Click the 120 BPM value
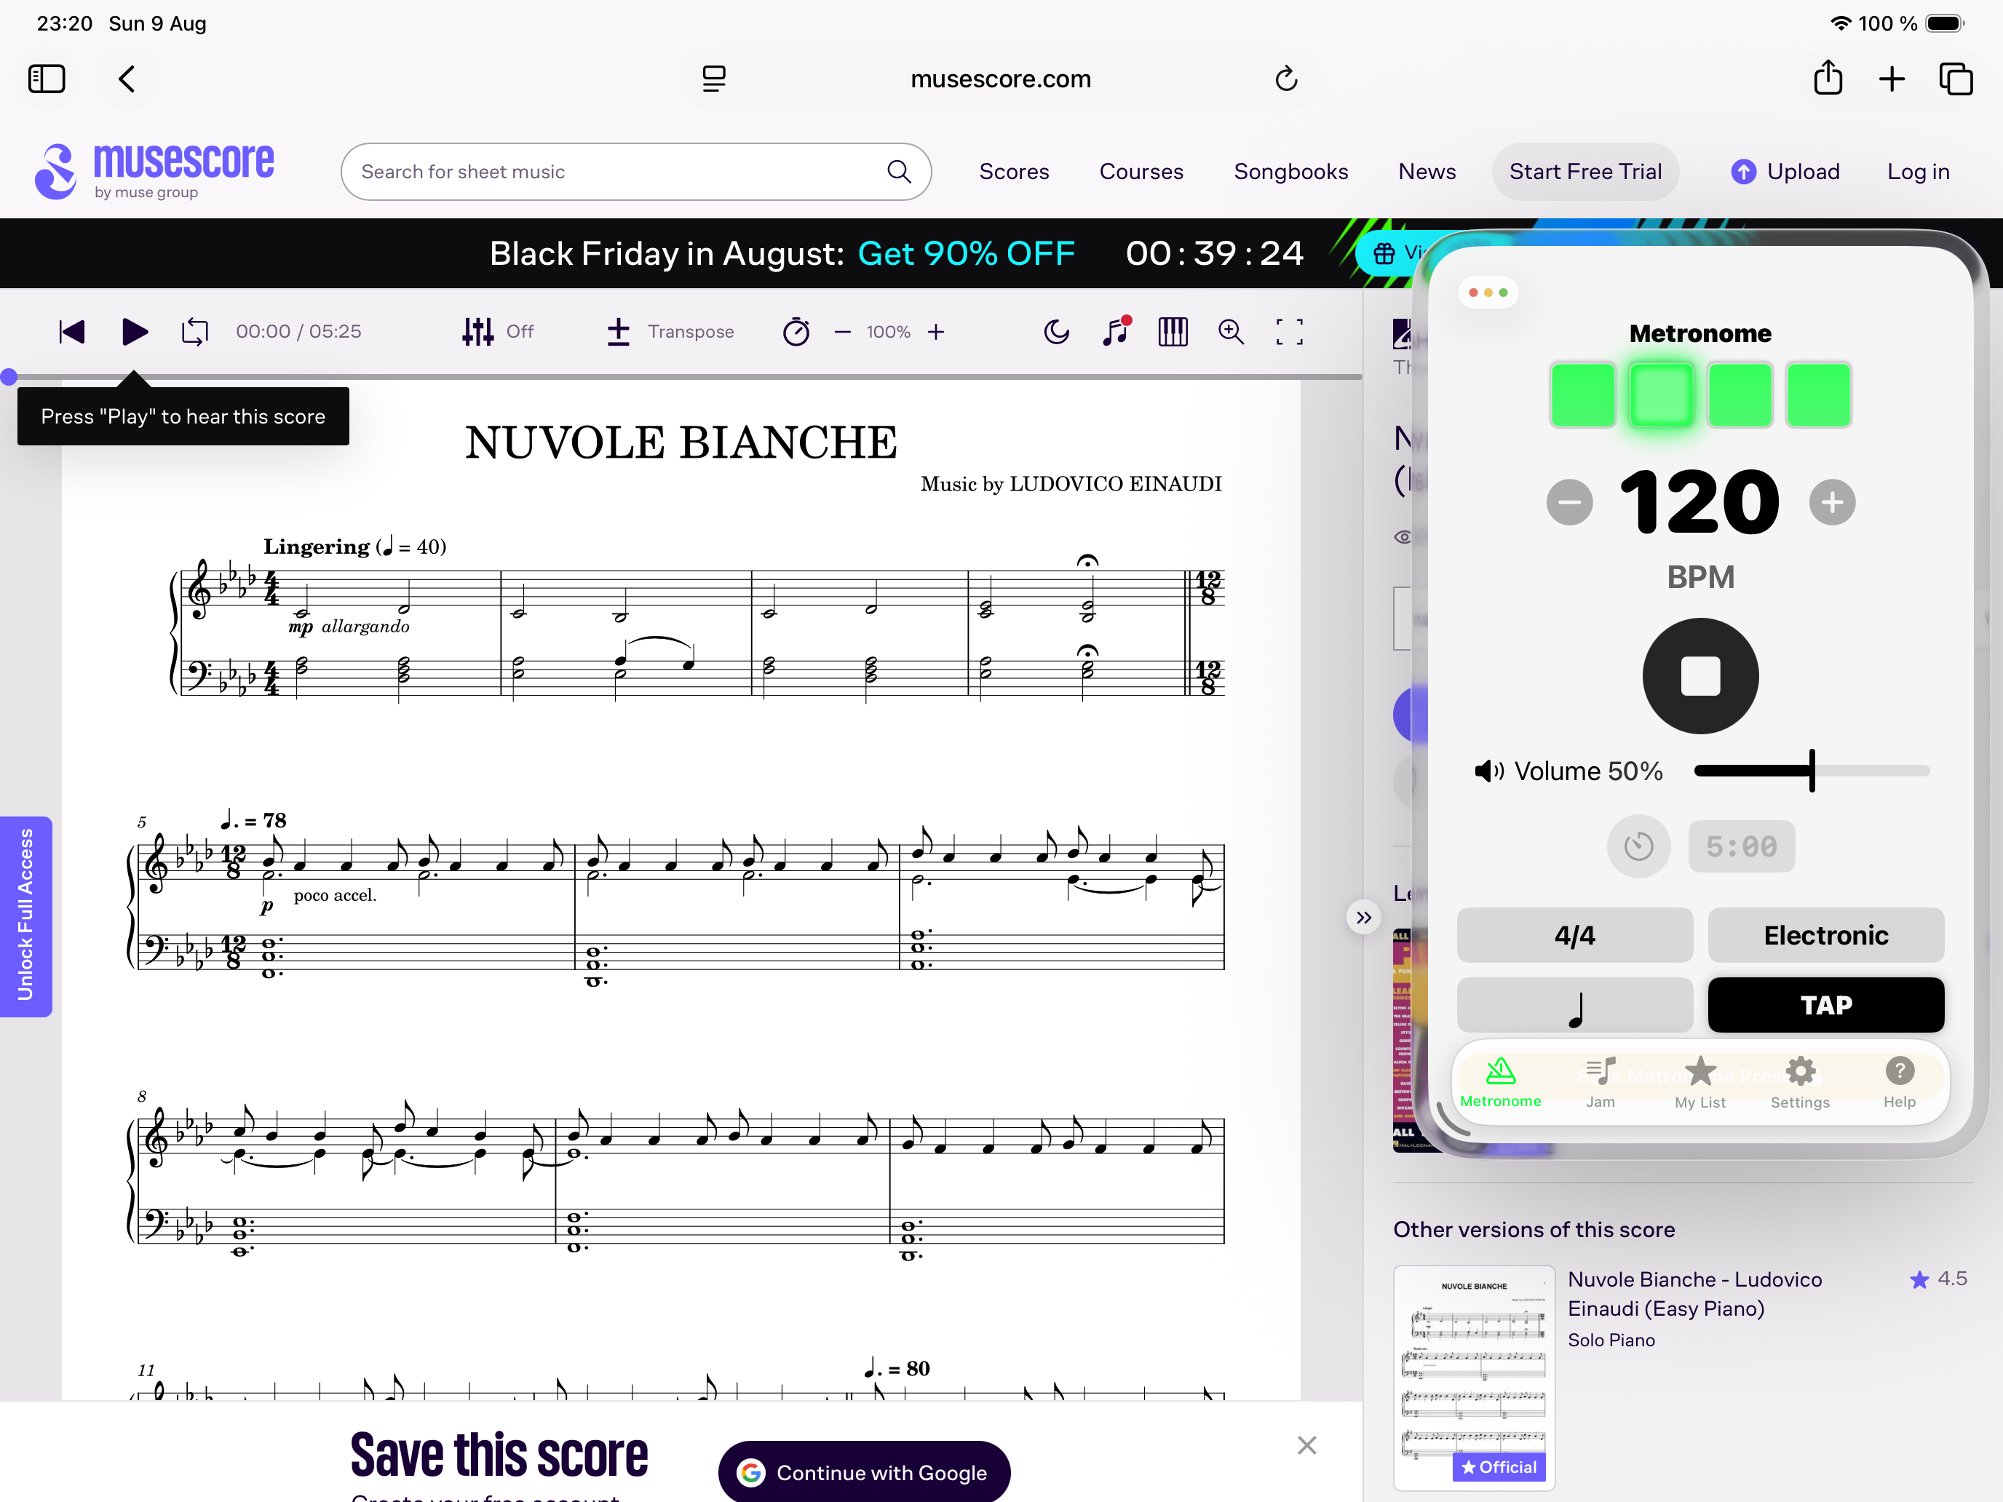Viewport: 2003px width, 1502px height. pyautogui.click(x=1699, y=501)
